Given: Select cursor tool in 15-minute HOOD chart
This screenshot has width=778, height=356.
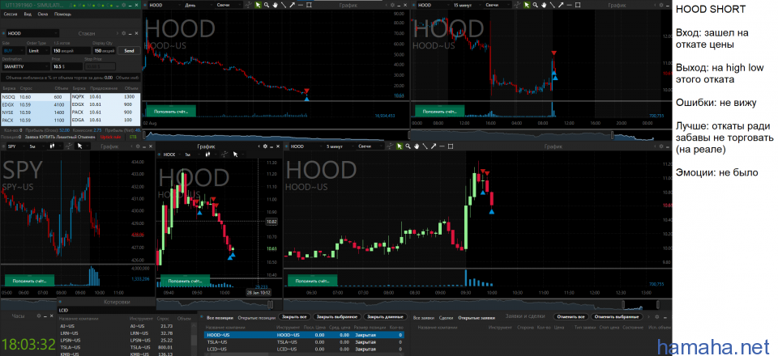Looking at the screenshot, I should (527, 5).
